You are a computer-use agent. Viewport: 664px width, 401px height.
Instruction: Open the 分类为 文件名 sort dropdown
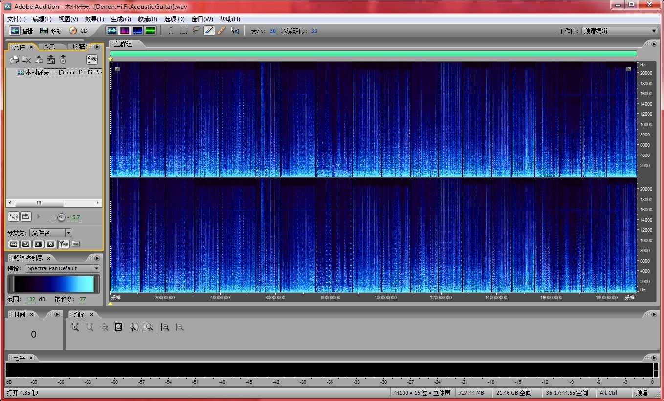click(x=51, y=233)
